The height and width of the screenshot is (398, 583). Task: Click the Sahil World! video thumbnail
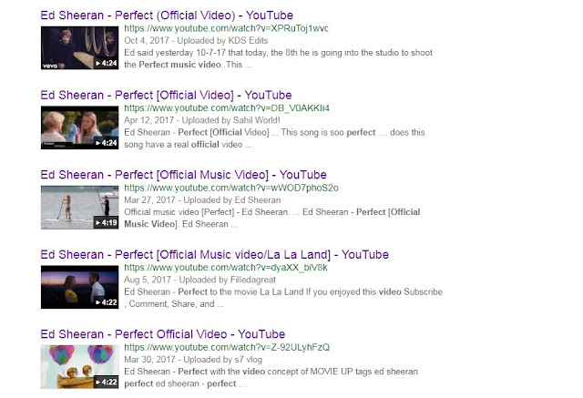(x=79, y=128)
